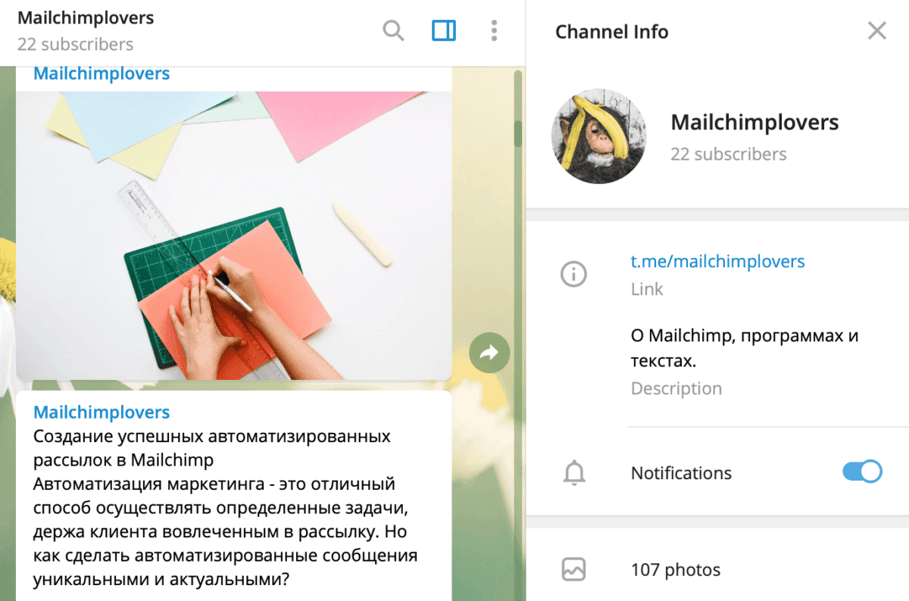
Task: Close the Channel Info panel
Action: coord(876,30)
